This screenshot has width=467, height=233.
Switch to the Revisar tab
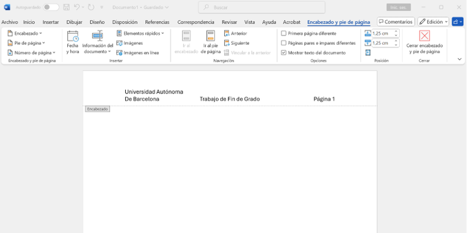coord(229,22)
